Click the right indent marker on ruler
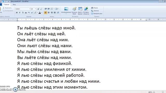Image resolution: width=166 pixels, height=93 pixels. tap(146, 20)
